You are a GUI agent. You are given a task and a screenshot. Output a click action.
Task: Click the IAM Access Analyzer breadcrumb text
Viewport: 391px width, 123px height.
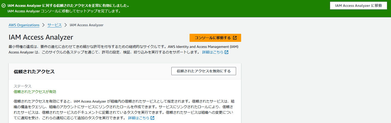click(86, 25)
